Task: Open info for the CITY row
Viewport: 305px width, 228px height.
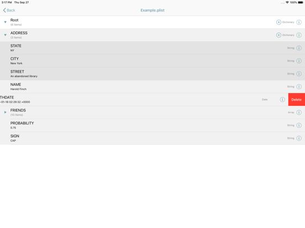Action: click(299, 61)
